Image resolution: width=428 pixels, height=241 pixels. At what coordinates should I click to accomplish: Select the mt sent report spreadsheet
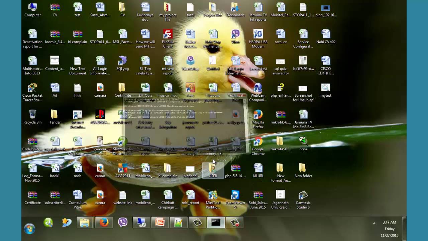pos(168,66)
